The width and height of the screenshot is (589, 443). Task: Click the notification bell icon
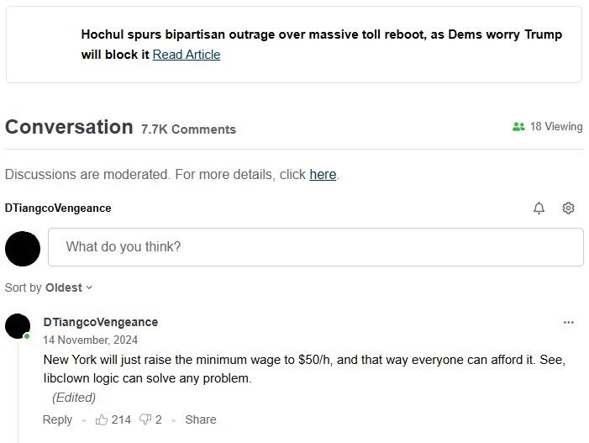tap(539, 208)
